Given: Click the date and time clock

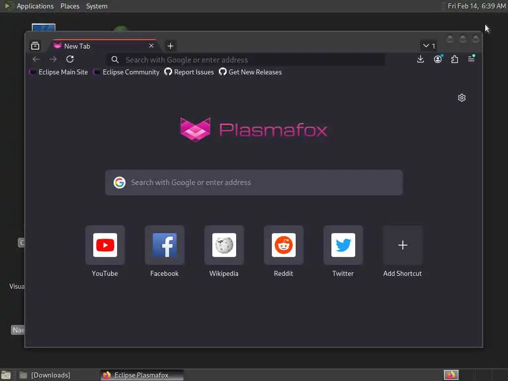Looking at the screenshot, I should [477, 6].
